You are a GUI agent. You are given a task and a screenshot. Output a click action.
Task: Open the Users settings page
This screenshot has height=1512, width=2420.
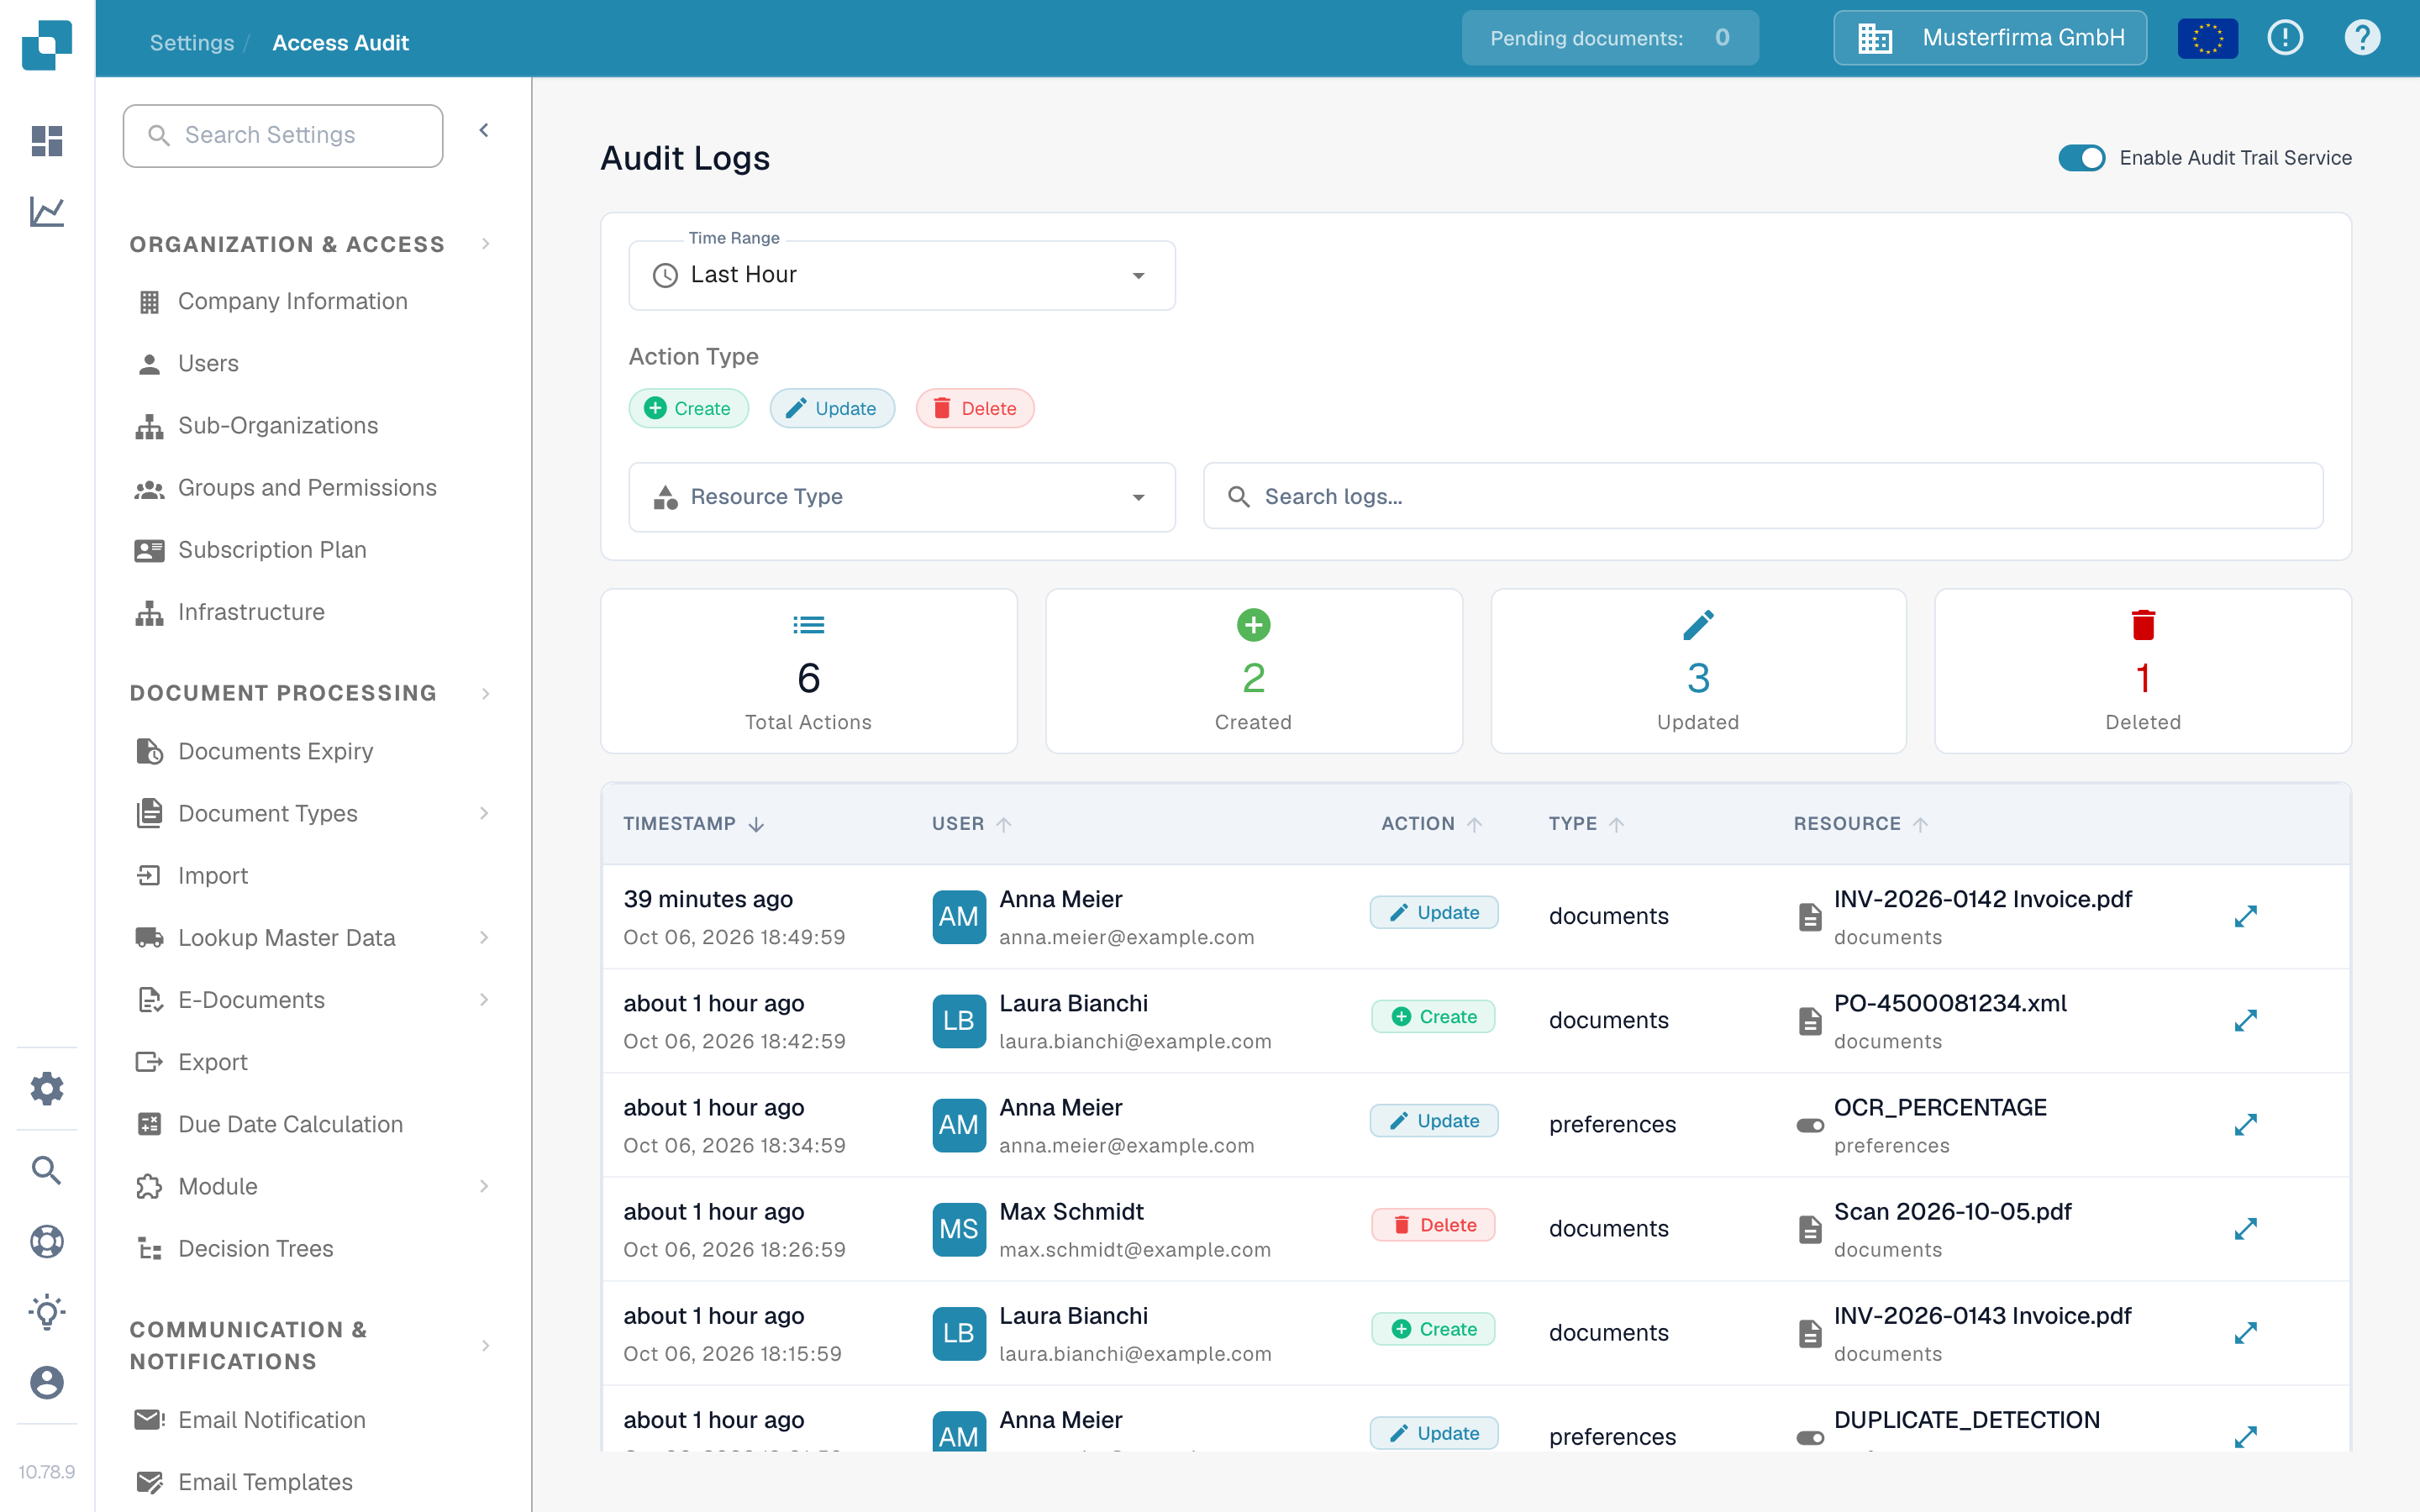(x=208, y=363)
